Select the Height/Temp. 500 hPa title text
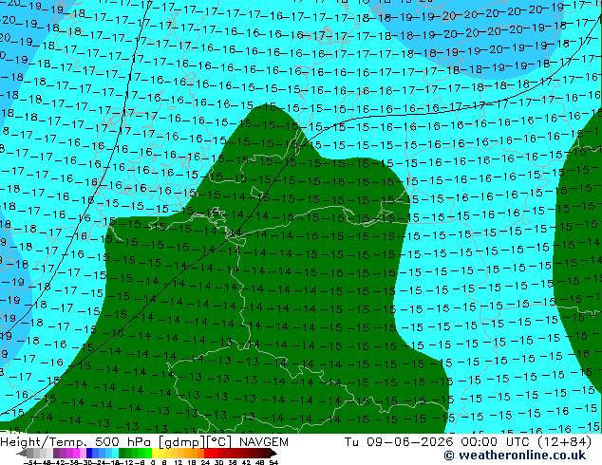 78,442
